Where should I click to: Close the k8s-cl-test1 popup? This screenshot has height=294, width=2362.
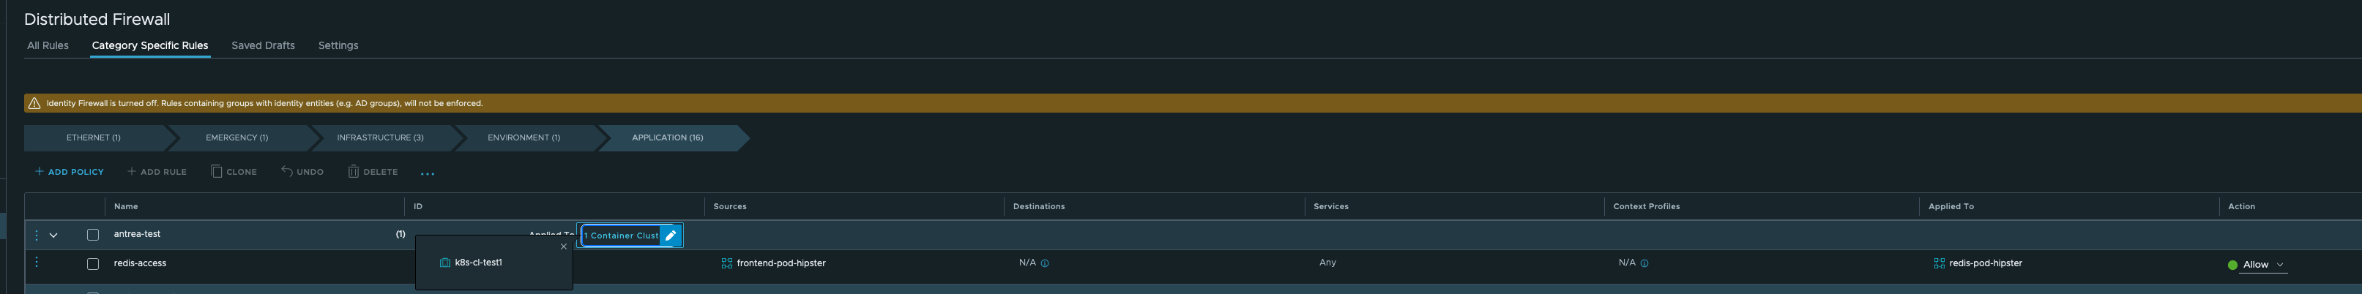click(x=563, y=246)
